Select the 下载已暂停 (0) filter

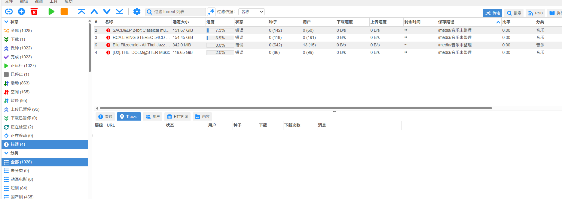click(44, 118)
